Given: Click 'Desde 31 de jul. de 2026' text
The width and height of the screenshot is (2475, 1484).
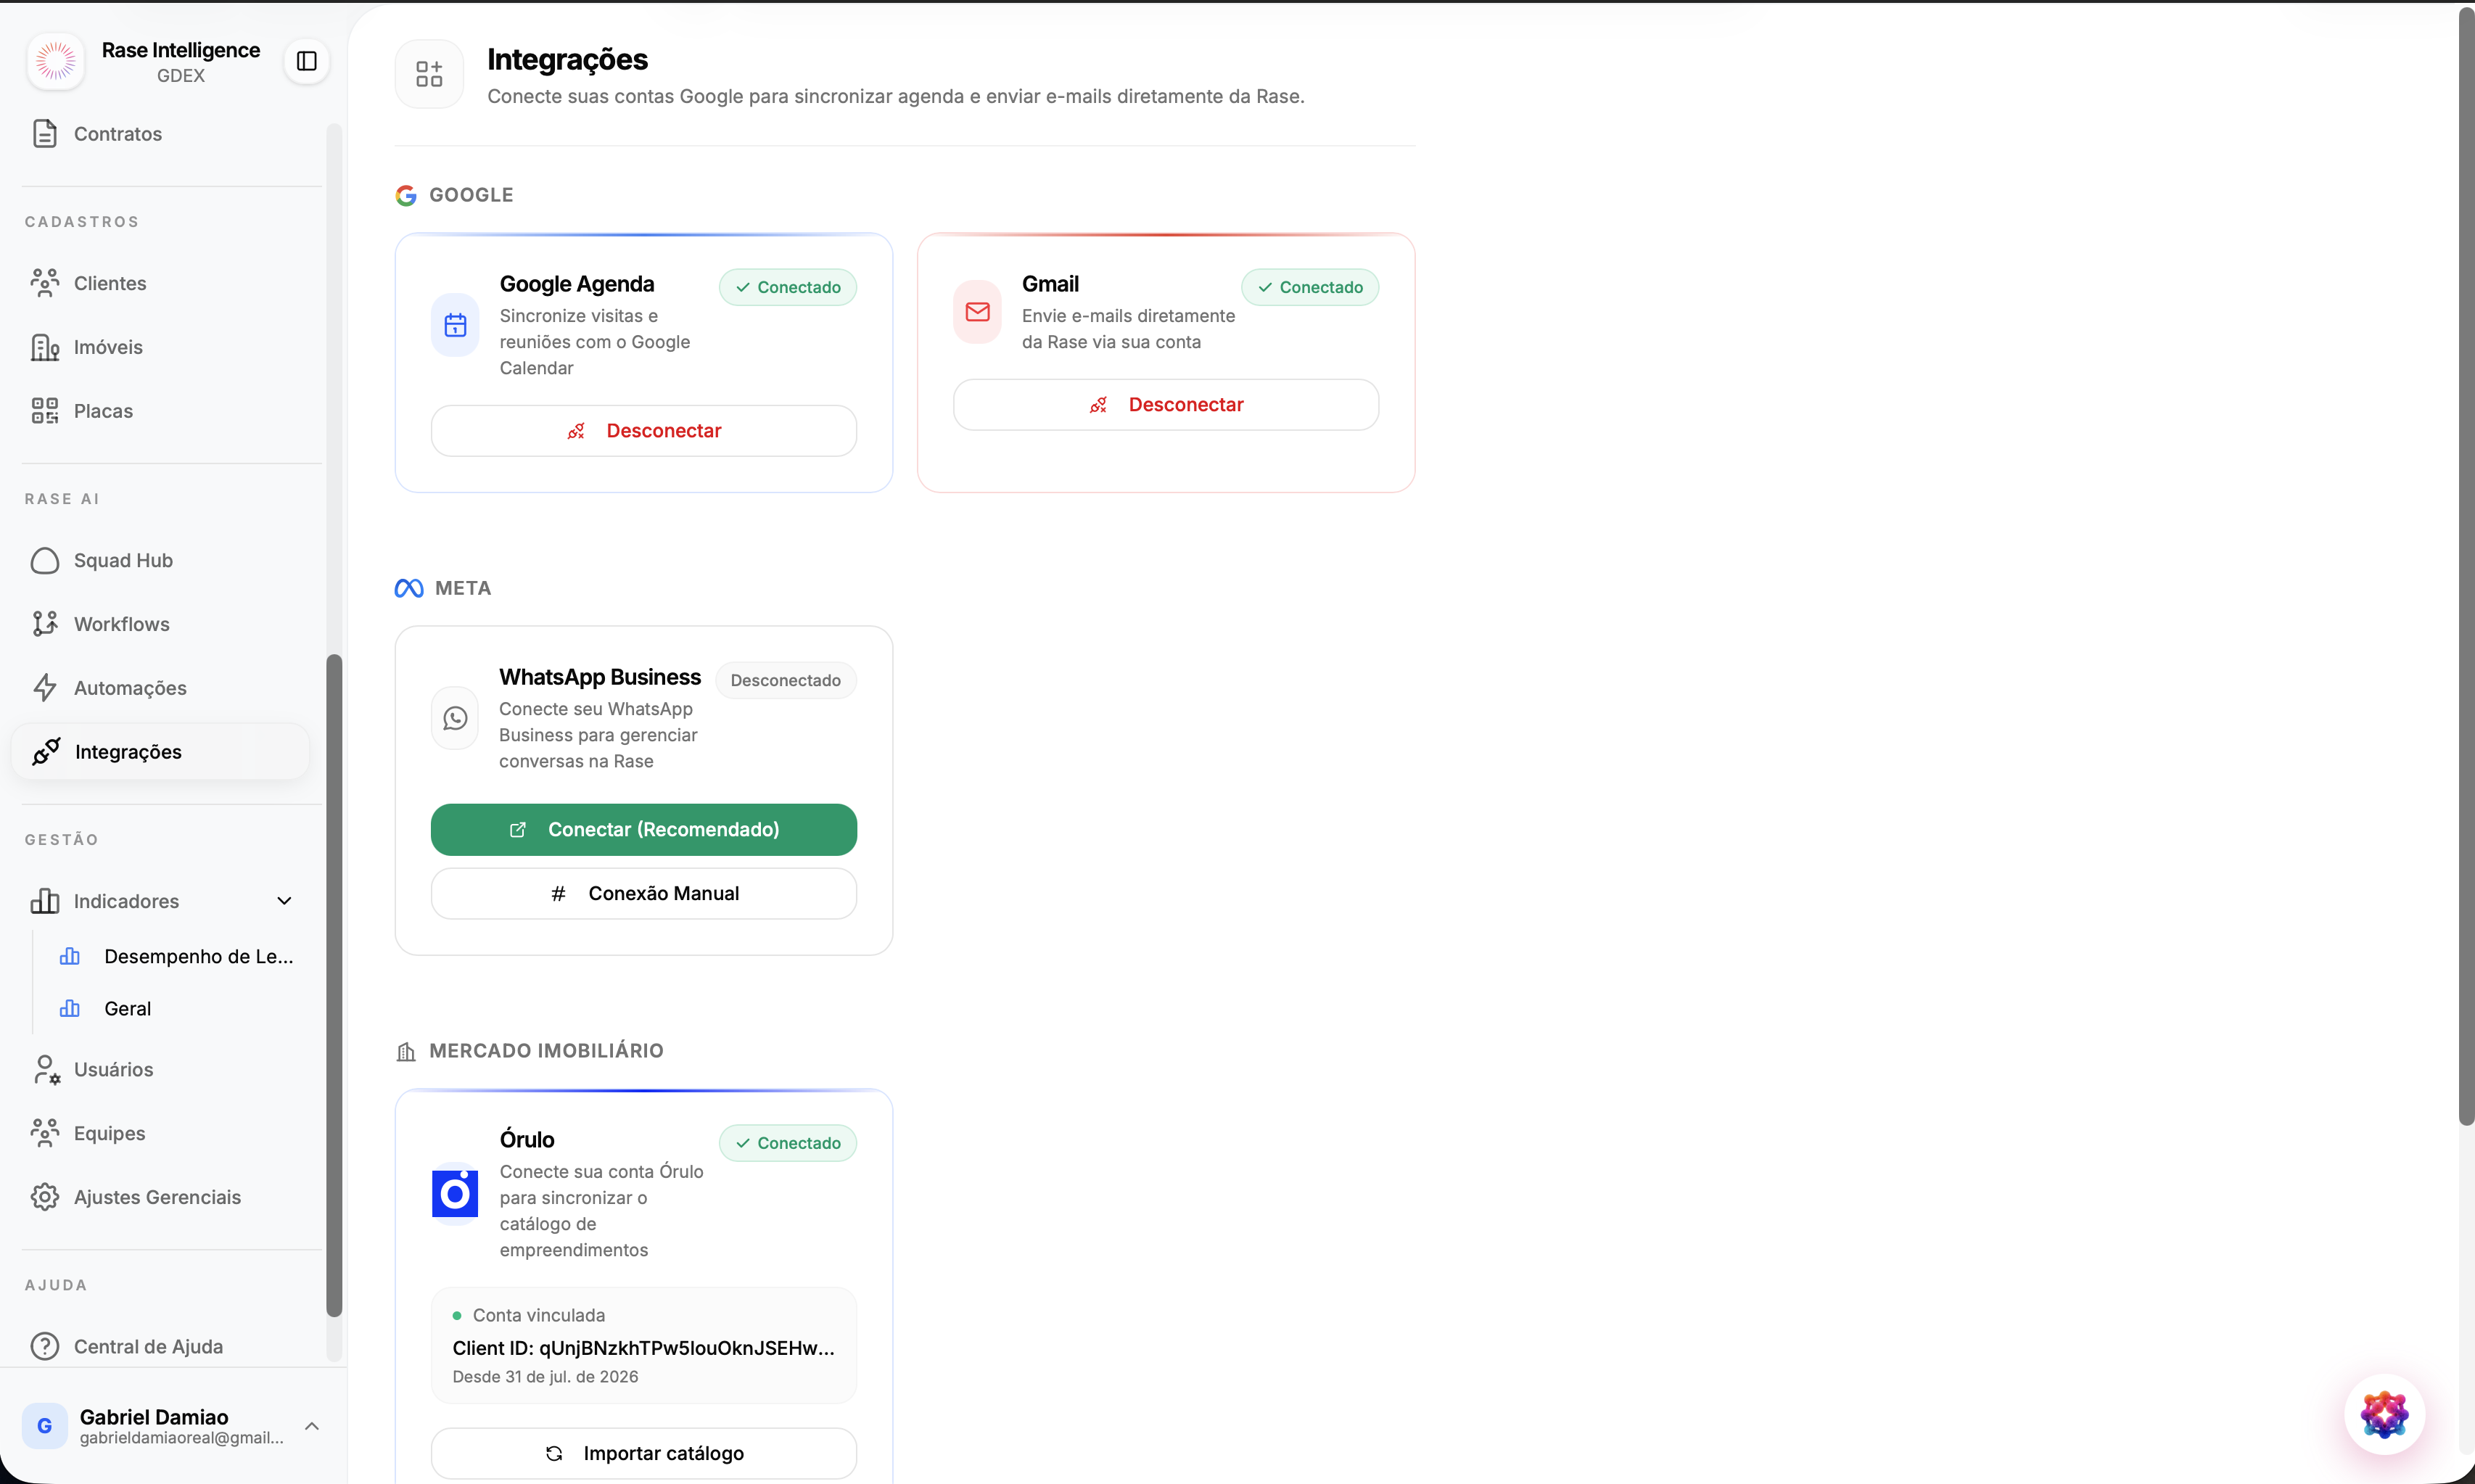Looking at the screenshot, I should tap(545, 1377).
